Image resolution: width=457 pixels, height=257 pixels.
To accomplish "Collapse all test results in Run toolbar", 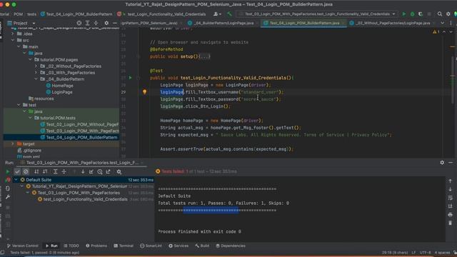I will [64, 171].
